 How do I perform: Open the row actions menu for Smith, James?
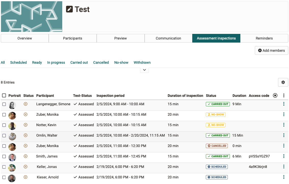(x=284, y=156)
